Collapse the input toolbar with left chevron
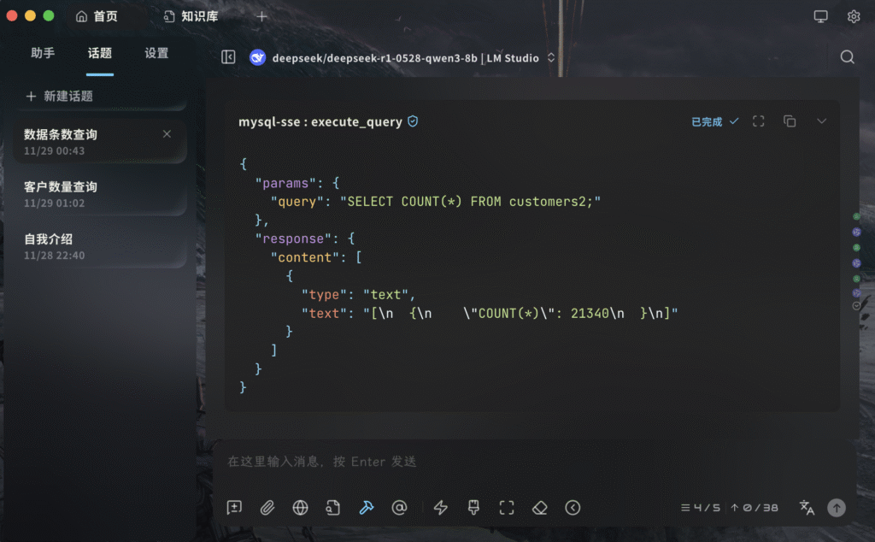This screenshot has height=542, width=875. coord(573,508)
